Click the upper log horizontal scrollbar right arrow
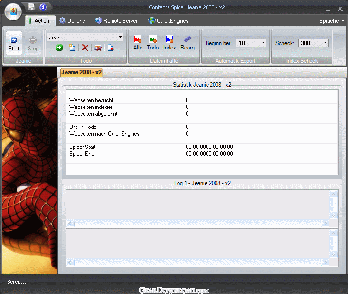Viewport: 348px width, 294px height. coord(325,224)
